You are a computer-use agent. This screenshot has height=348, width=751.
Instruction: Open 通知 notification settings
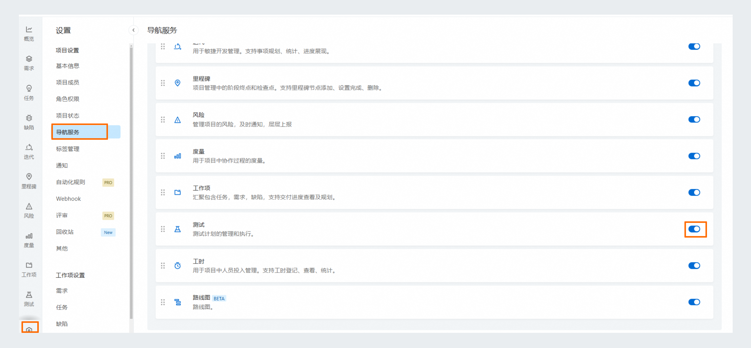point(62,165)
